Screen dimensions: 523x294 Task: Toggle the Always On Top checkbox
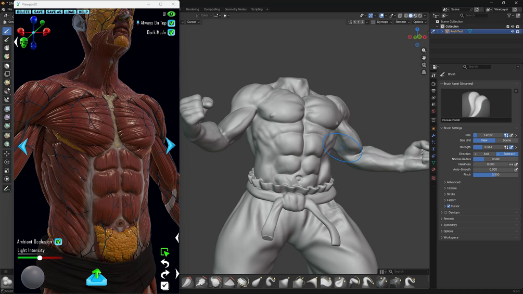click(x=171, y=23)
